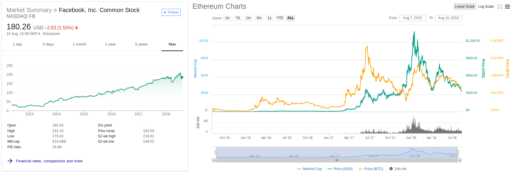Click the Mkt cap value 524.09B
This screenshot has height=172, width=513.
tap(59, 141)
